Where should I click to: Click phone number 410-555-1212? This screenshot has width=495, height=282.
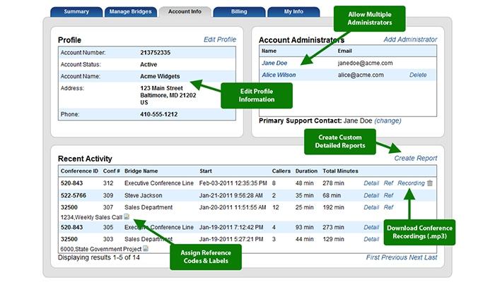(x=159, y=114)
